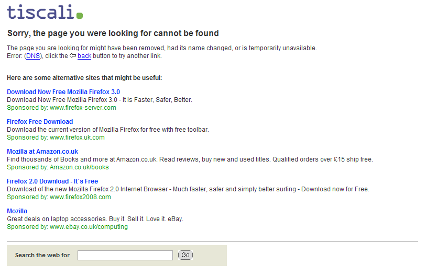This screenshot has width=426, height=276.
Task: Click the 'Find thousands of Books' description
Action: tap(190, 159)
